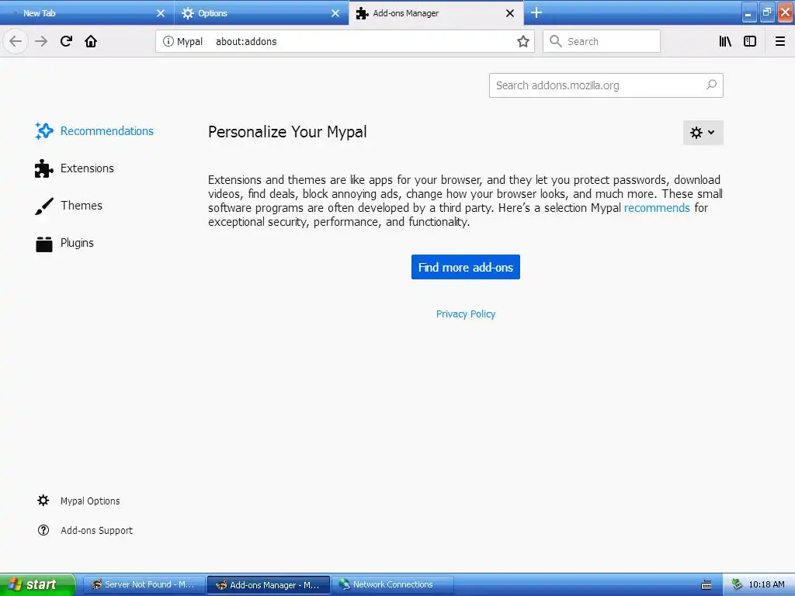Screen dimensions: 795x596
Task: Switch to the New Tab tab
Action: [x=87, y=13]
